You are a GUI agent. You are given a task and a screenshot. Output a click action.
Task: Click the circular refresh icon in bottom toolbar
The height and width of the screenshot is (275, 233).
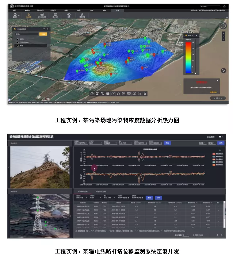click(x=118, y=94)
